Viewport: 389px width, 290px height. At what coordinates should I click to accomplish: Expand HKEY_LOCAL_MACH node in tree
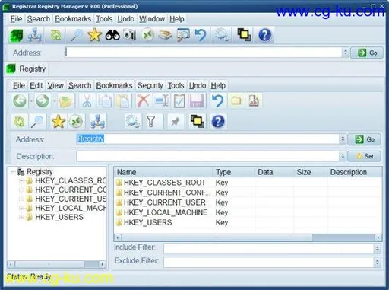21,208
